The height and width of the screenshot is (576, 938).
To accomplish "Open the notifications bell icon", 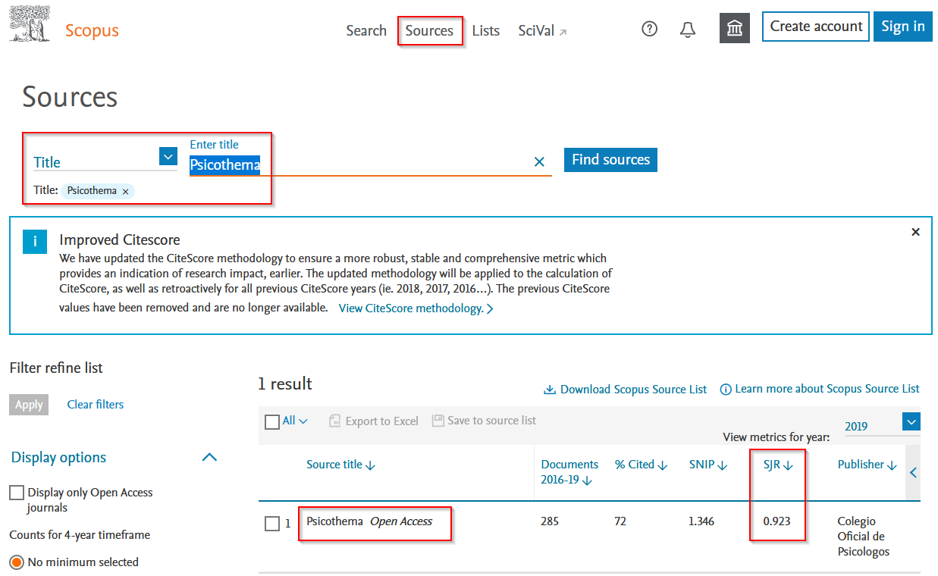I will click(688, 30).
